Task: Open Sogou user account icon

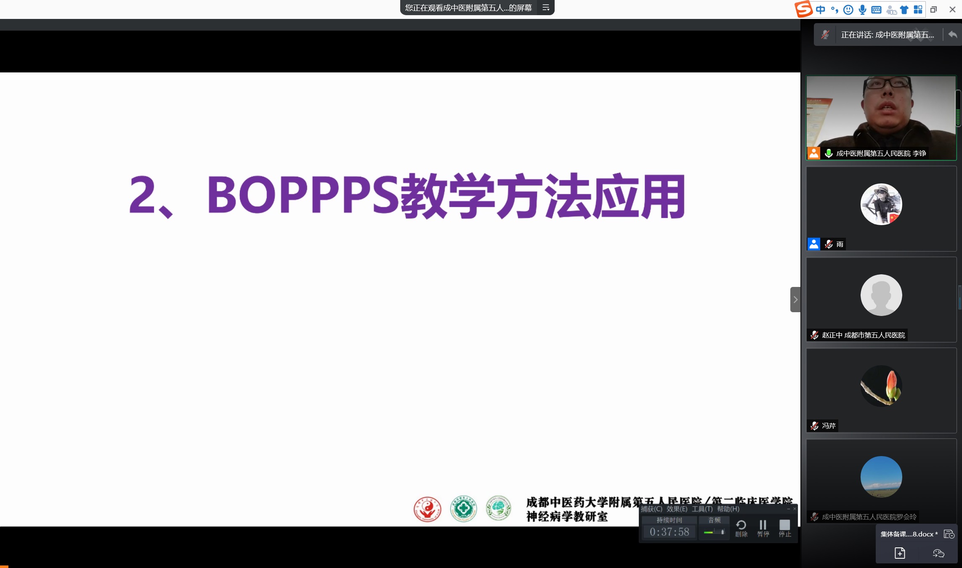Action: click(x=891, y=10)
